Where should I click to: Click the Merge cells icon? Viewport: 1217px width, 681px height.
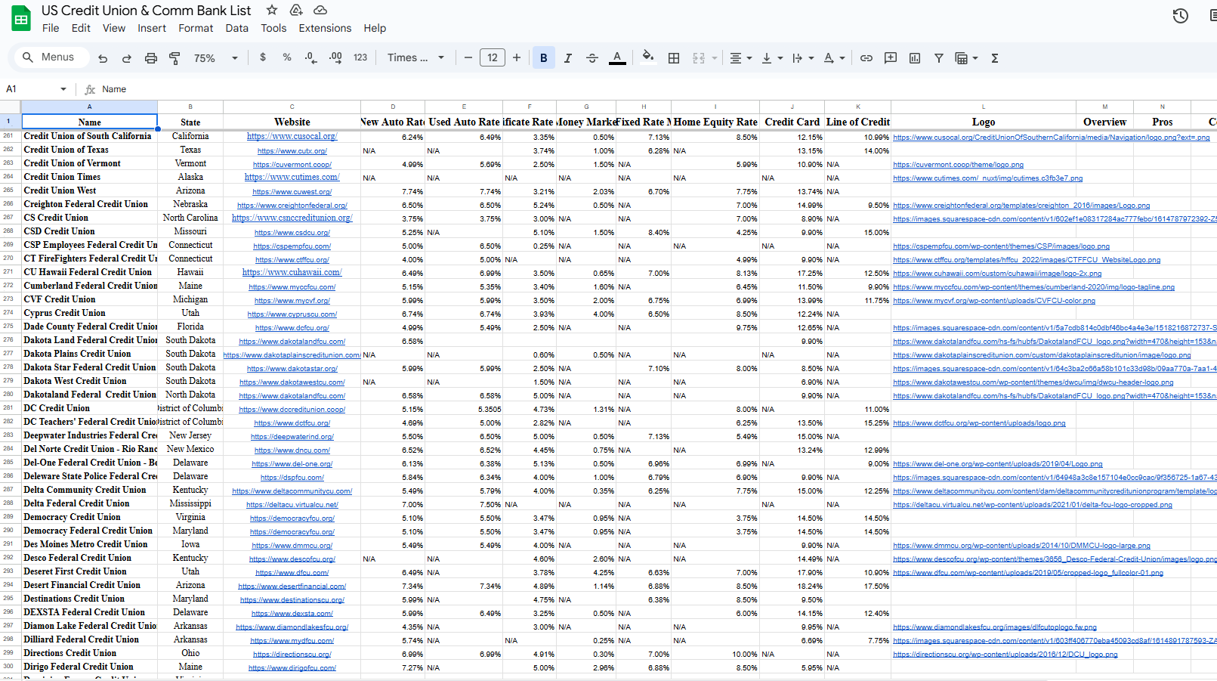(x=699, y=58)
